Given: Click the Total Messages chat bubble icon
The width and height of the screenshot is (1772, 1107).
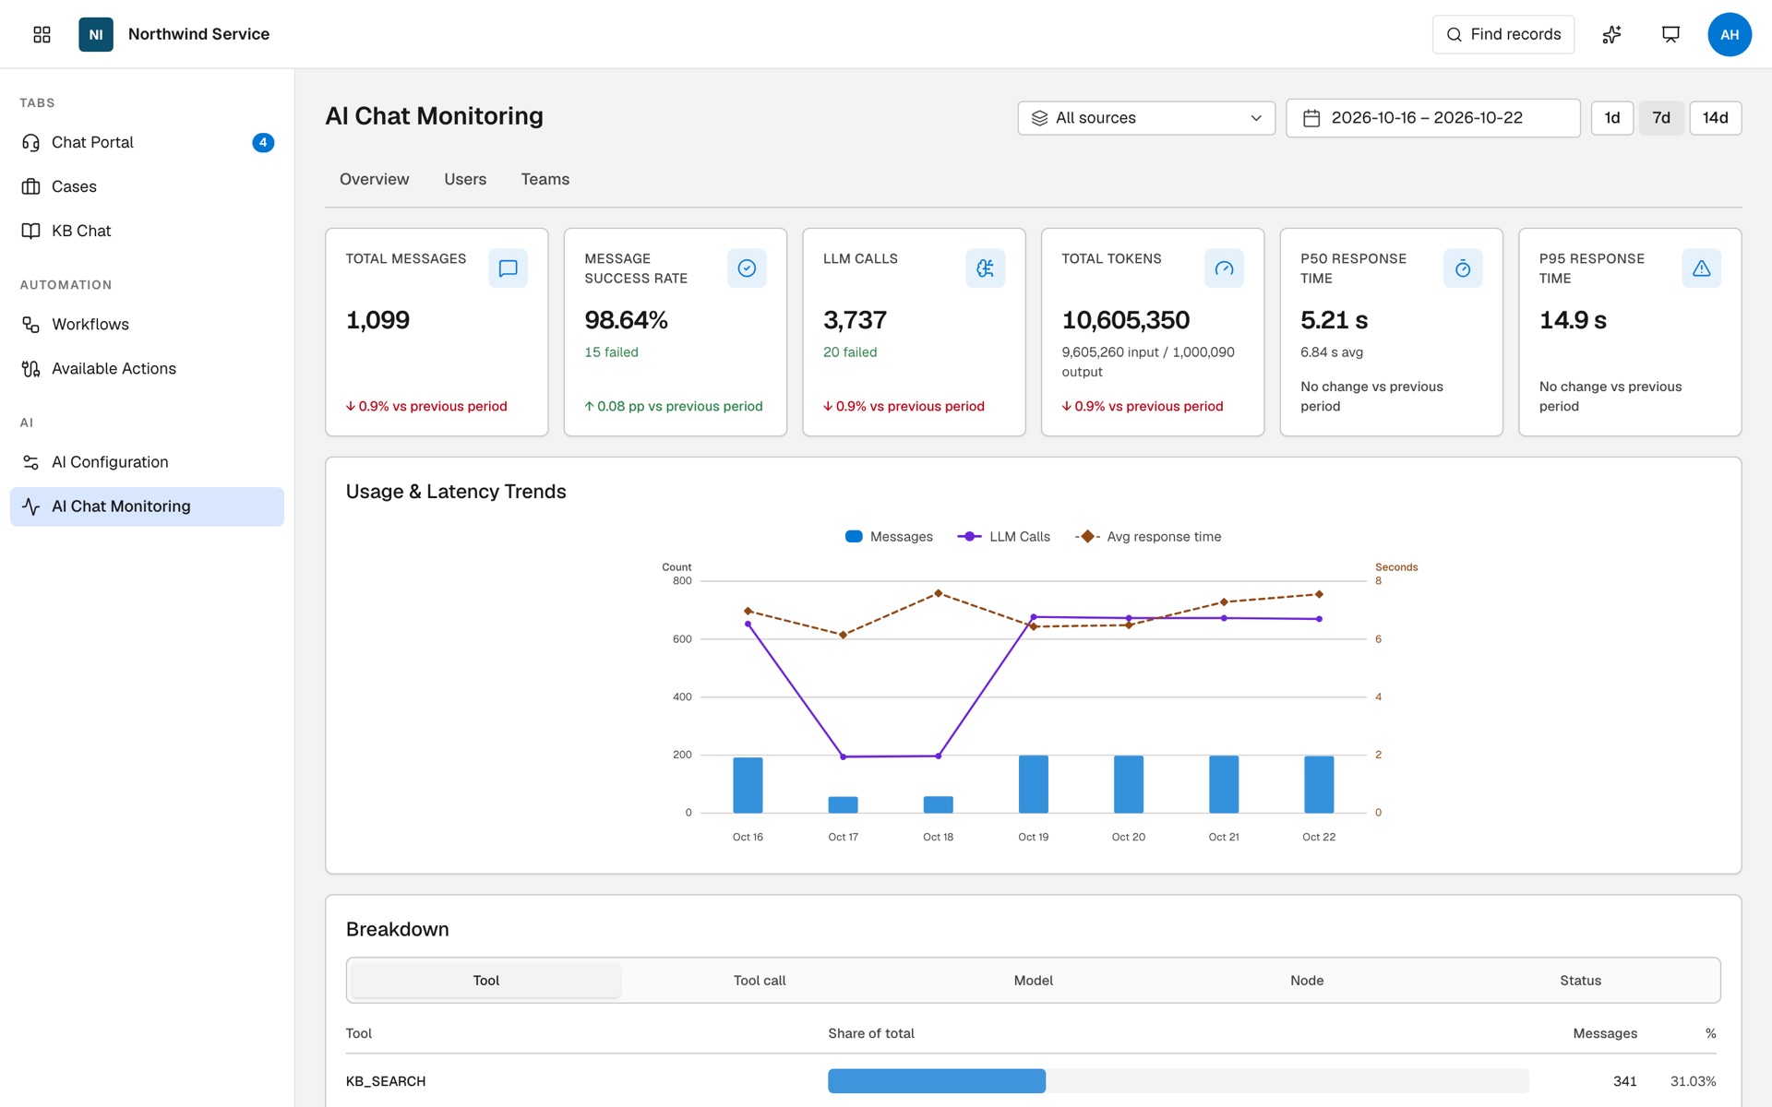Looking at the screenshot, I should 508,268.
